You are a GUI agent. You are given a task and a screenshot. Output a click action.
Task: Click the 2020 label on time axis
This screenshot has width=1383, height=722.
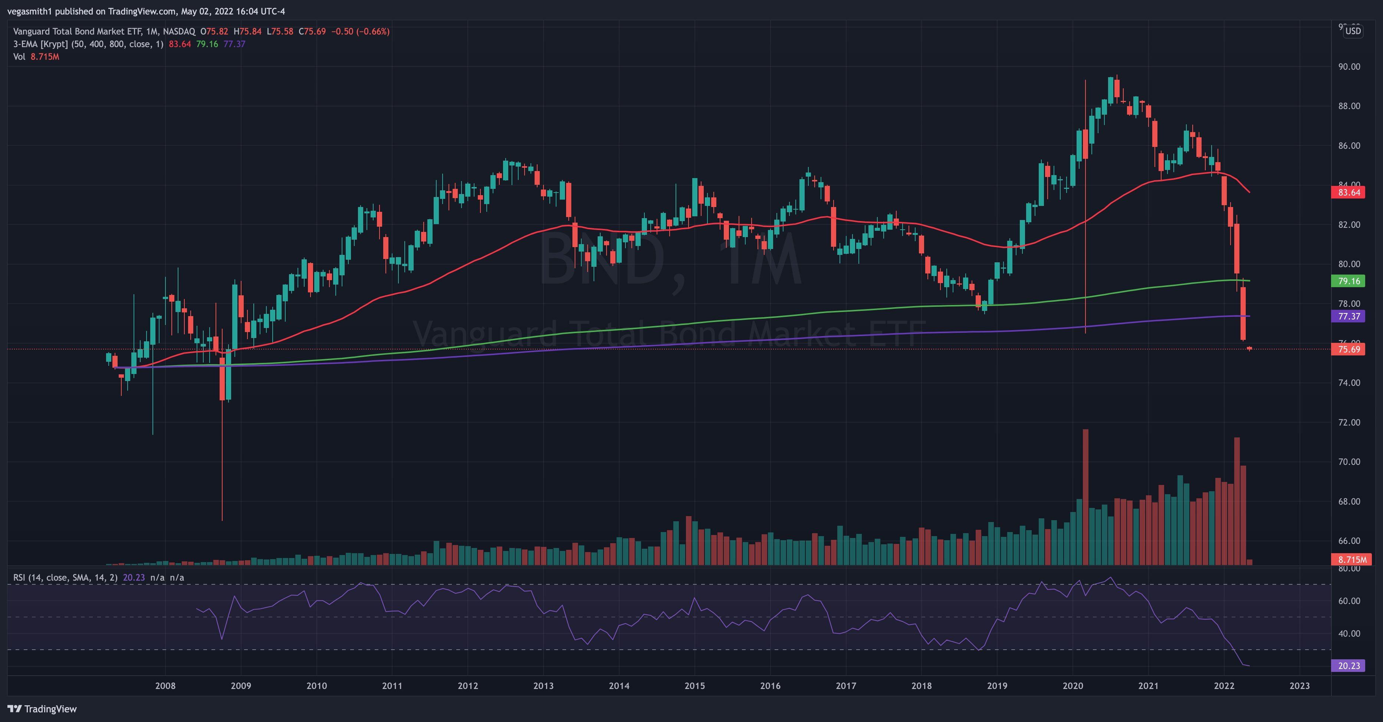pyautogui.click(x=1073, y=686)
